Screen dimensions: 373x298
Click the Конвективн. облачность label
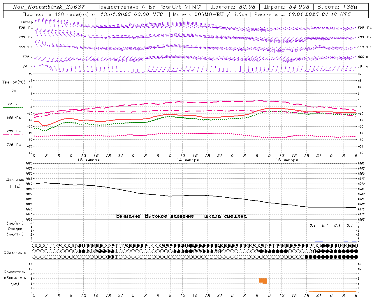pos(15,275)
